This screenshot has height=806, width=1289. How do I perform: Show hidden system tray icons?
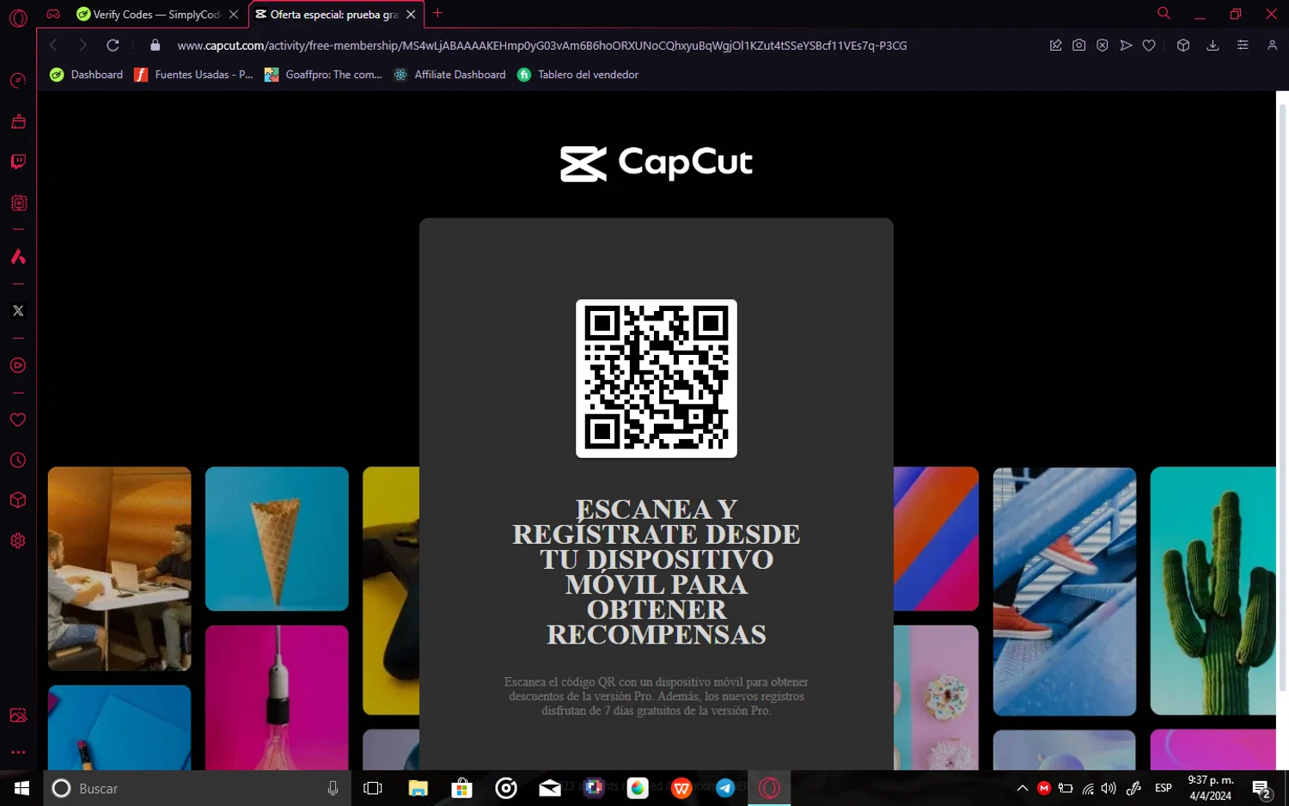click(1023, 788)
